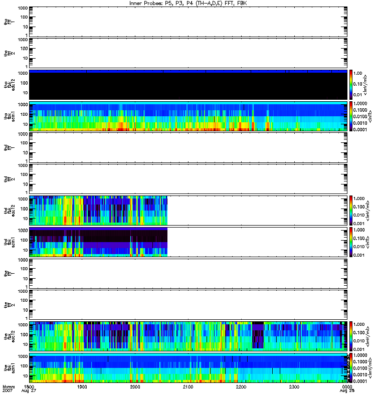This screenshot has height=401, width=376.
Task: Click the color bar beside thd fbk scm1
Action: coord(351,242)
